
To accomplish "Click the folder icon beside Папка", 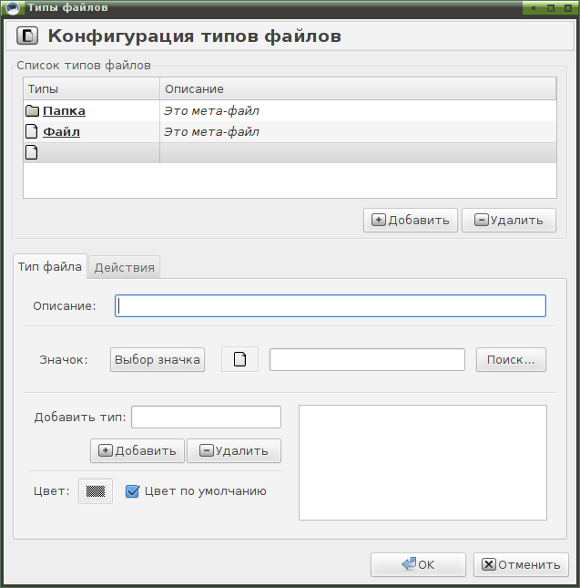I will pos(32,111).
